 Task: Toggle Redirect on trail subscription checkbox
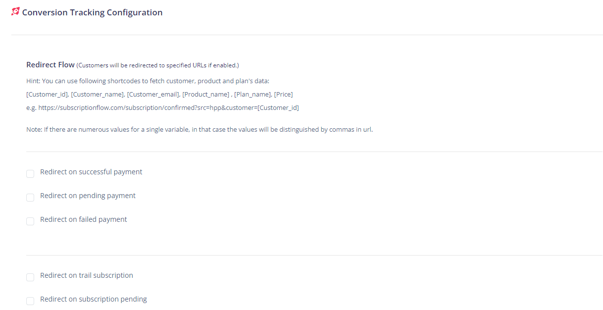click(x=30, y=277)
